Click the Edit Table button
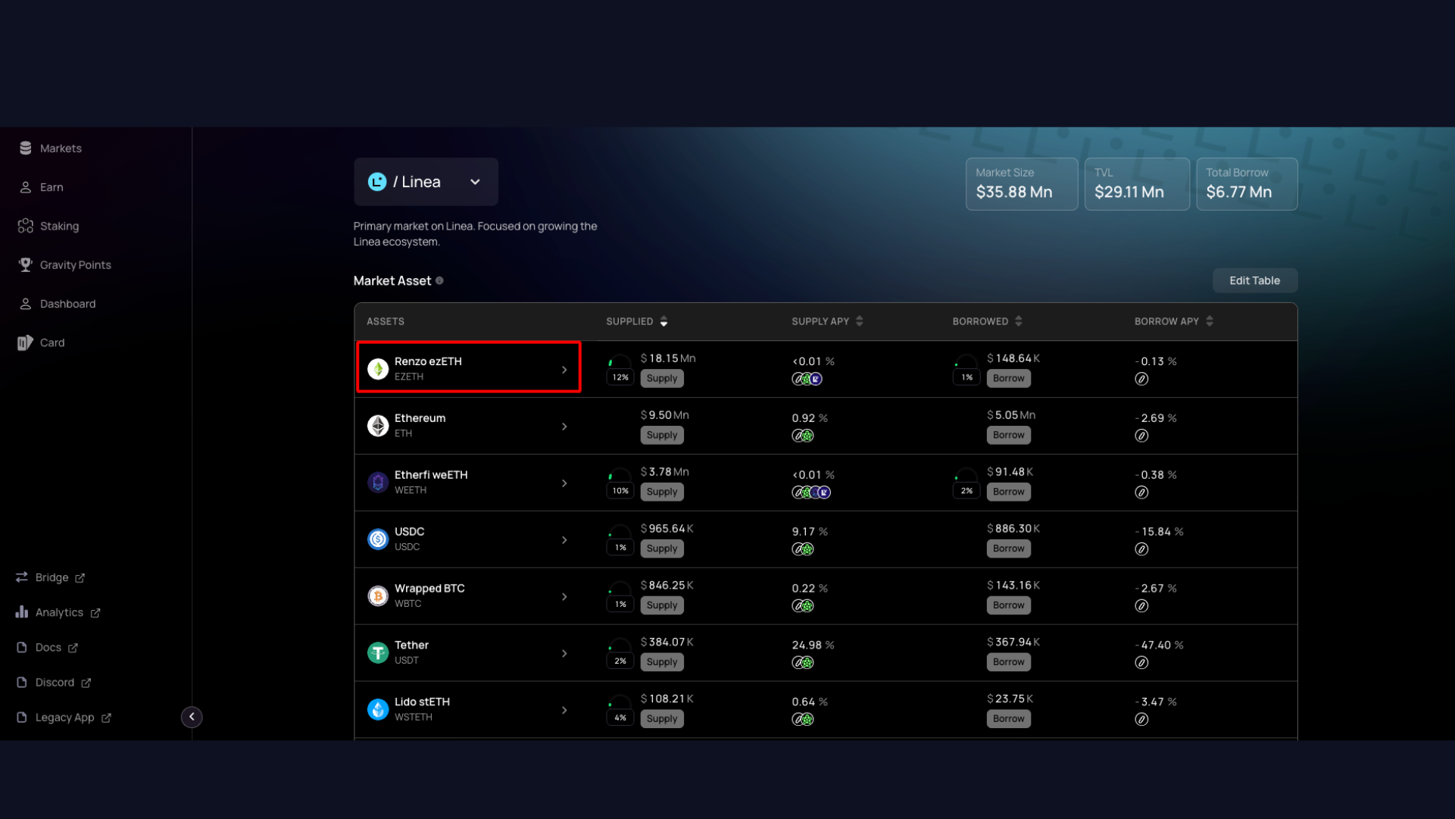This screenshot has width=1455, height=819. click(x=1255, y=280)
